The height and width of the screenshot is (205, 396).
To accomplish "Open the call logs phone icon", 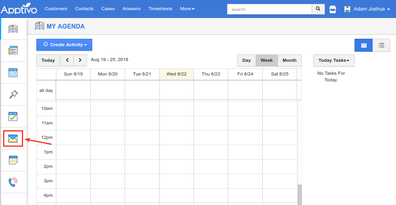I will tap(13, 182).
